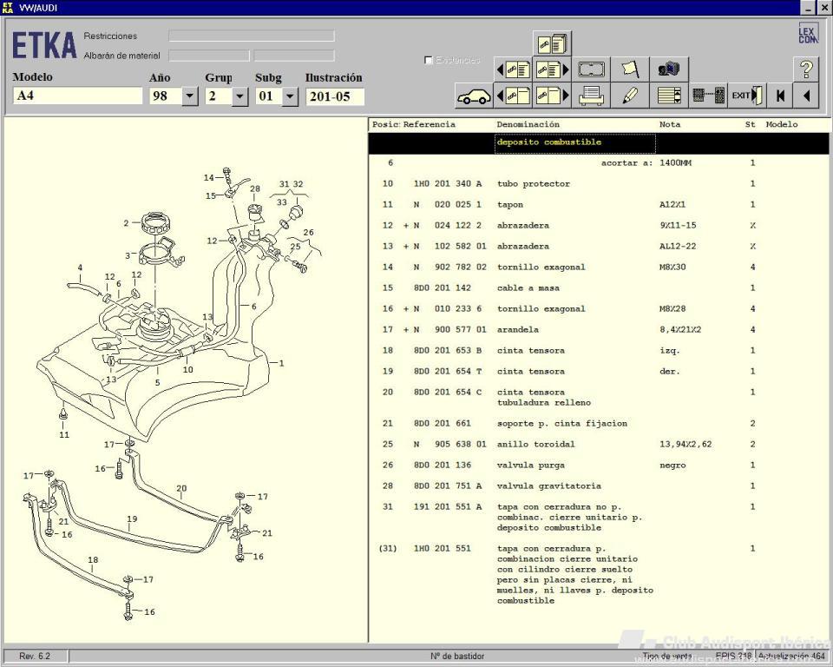The image size is (833, 667).
Task: Click the linked devices connection icon
Action: pos(708,96)
